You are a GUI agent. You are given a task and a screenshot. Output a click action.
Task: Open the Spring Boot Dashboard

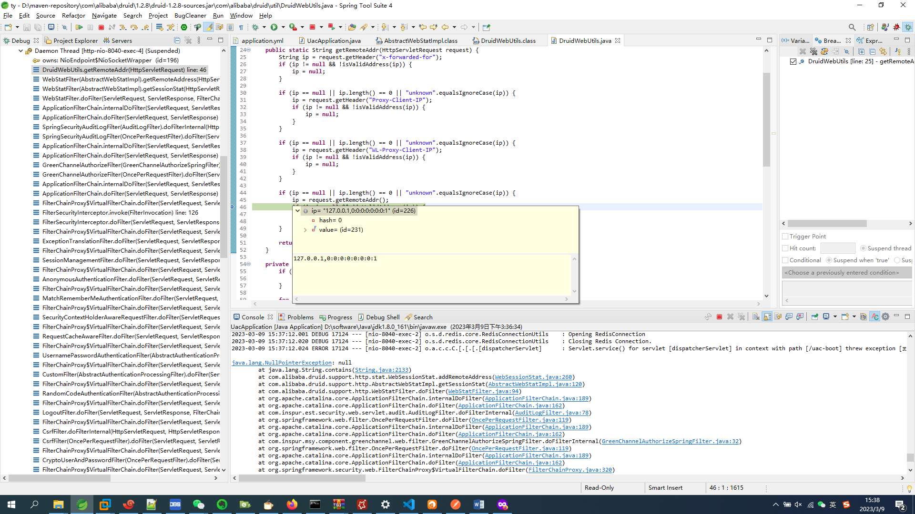point(184,27)
